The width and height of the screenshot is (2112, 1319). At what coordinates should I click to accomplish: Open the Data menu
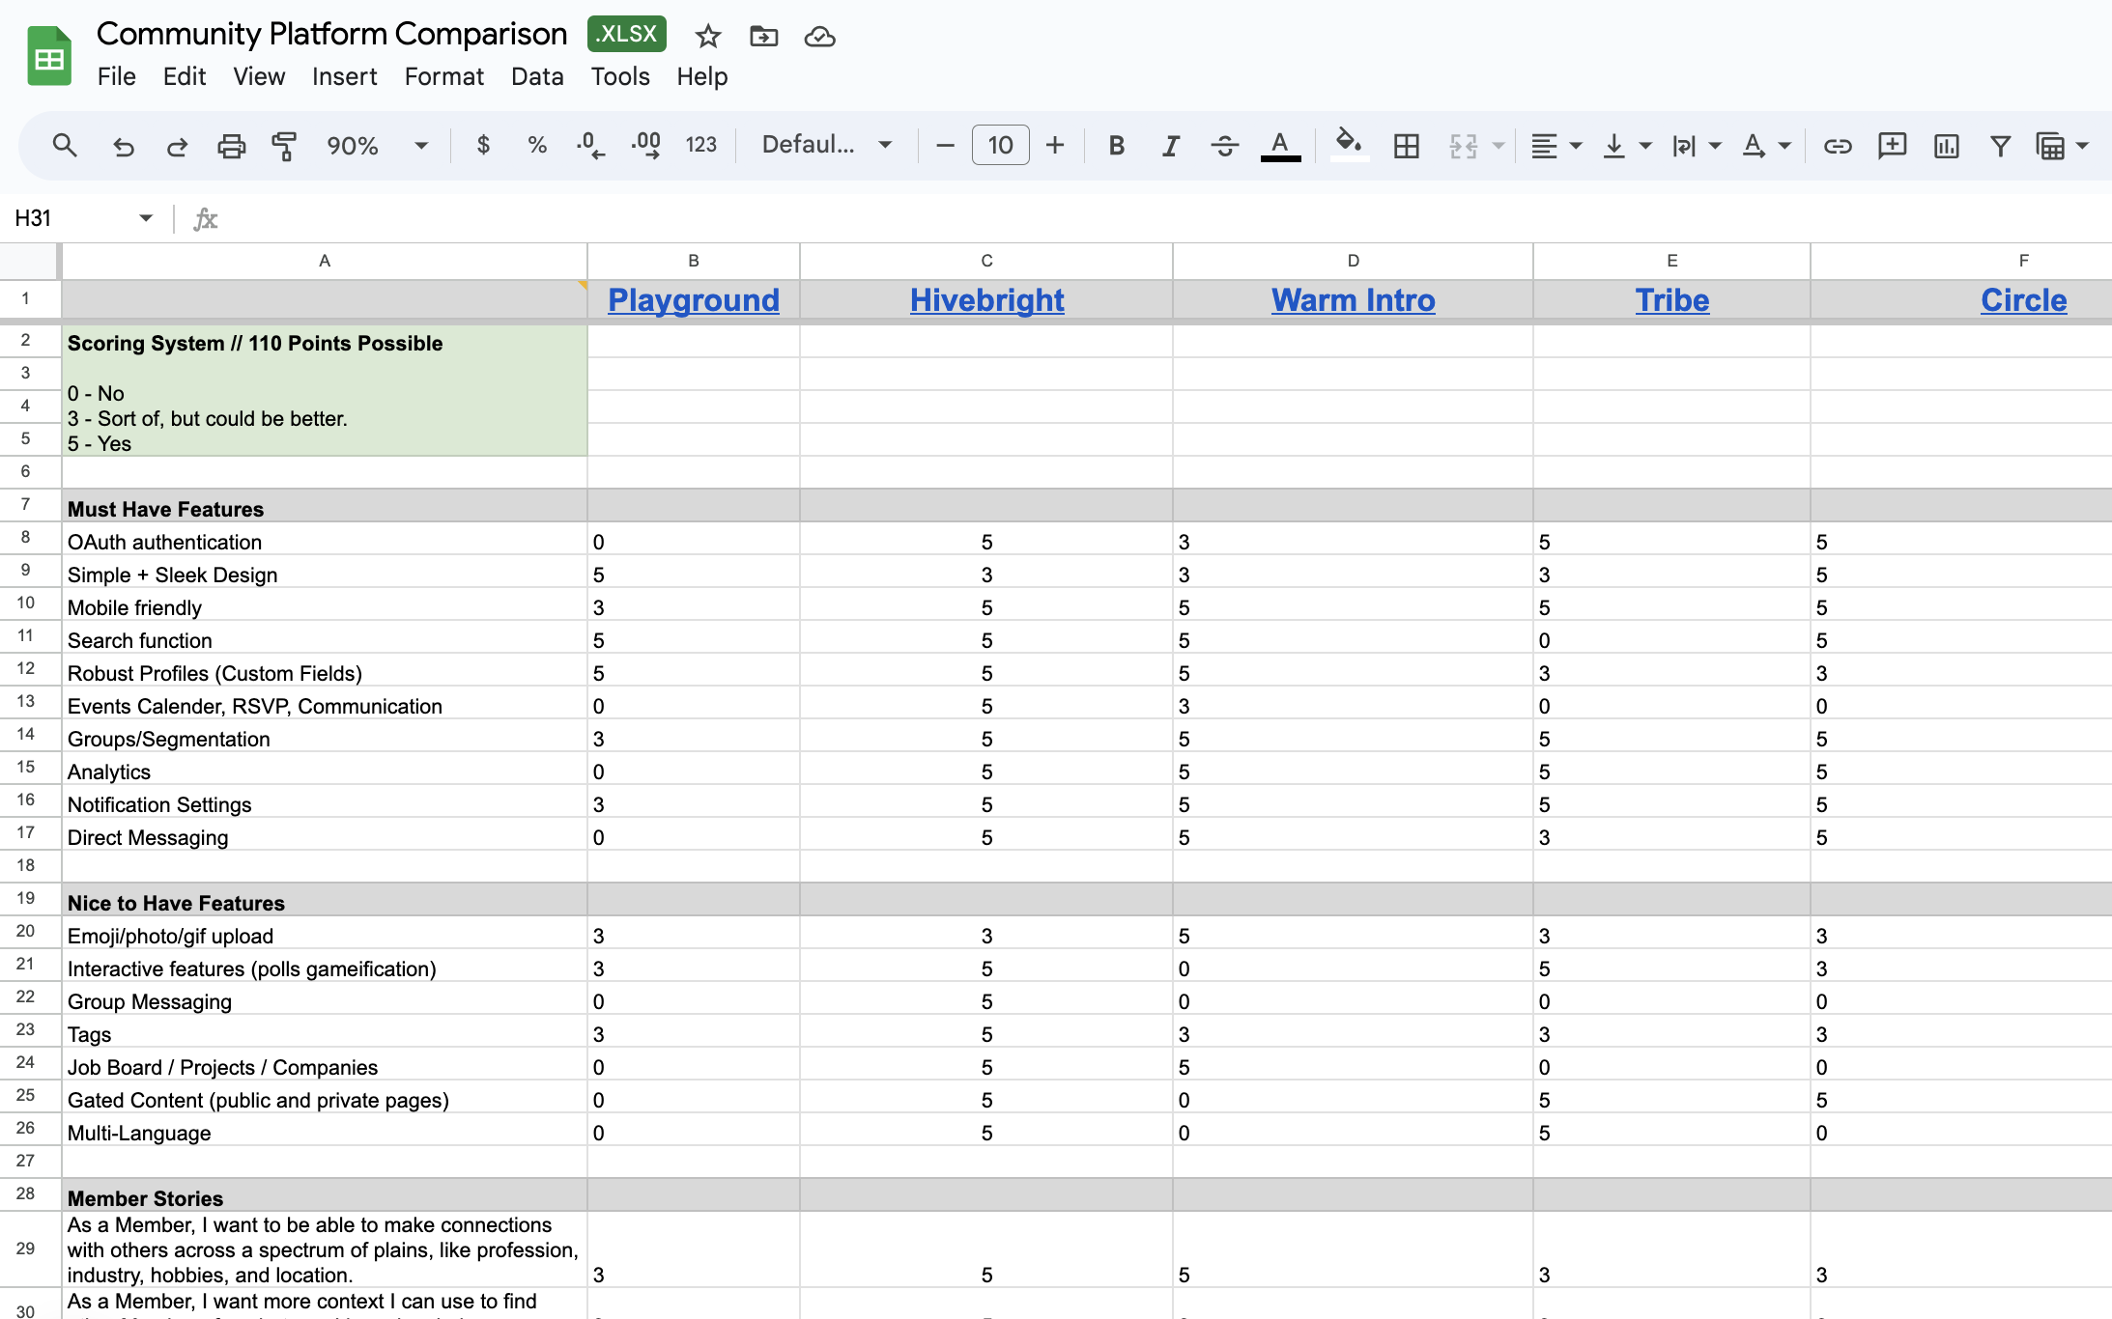click(537, 76)
